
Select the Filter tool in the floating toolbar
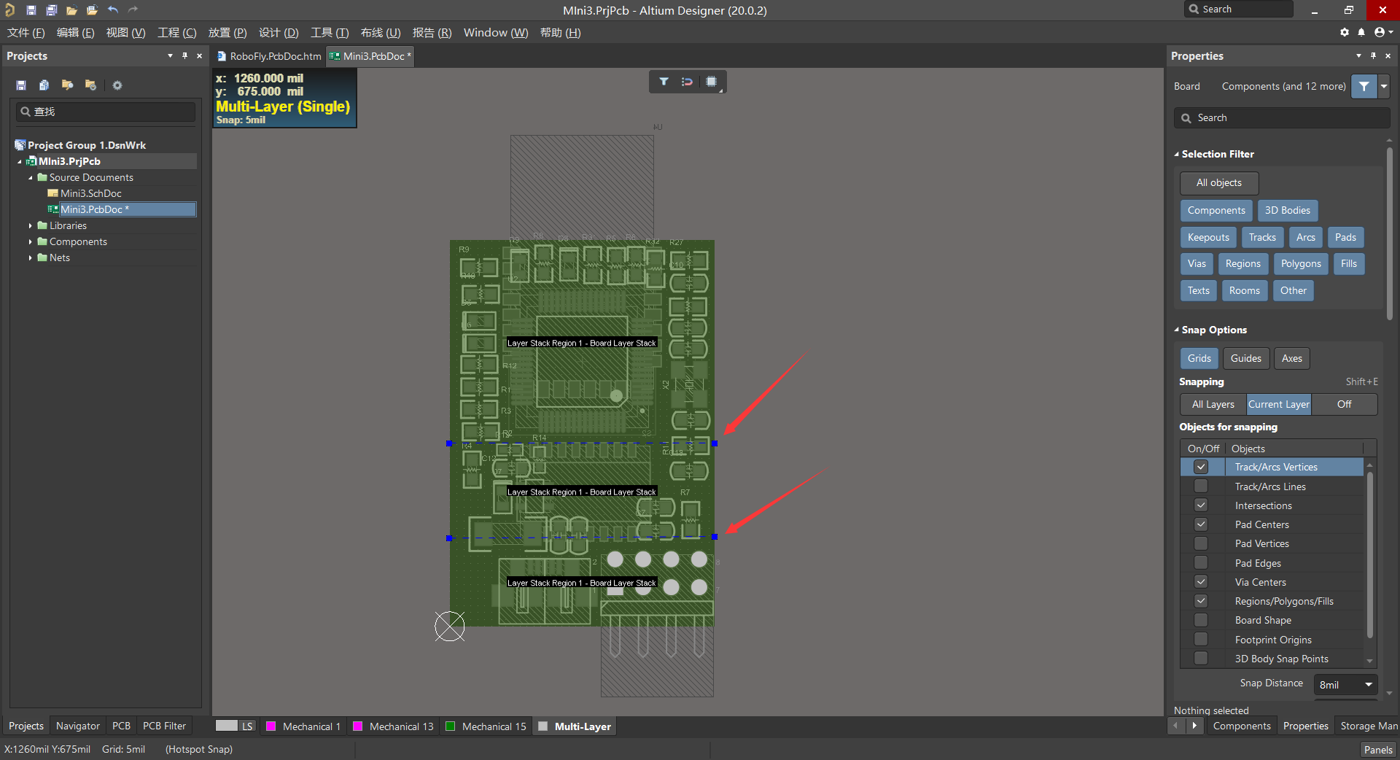pos(664,82)
